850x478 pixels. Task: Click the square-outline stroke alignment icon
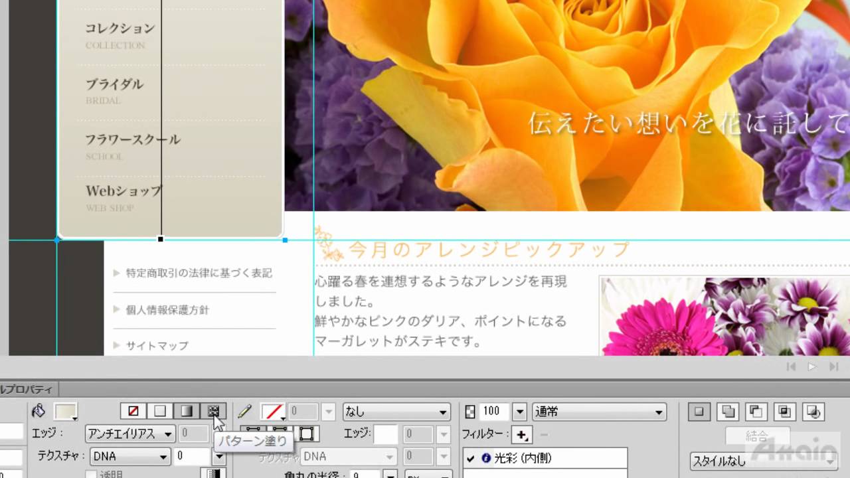point(306,434)
